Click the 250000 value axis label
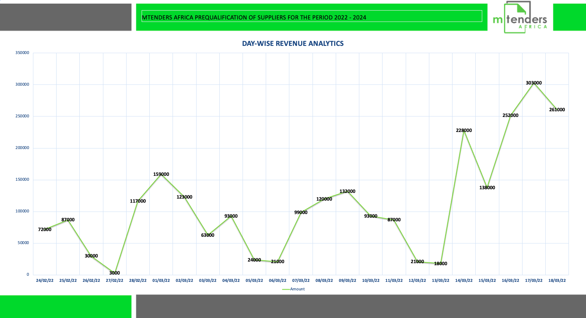 (22, 116)
